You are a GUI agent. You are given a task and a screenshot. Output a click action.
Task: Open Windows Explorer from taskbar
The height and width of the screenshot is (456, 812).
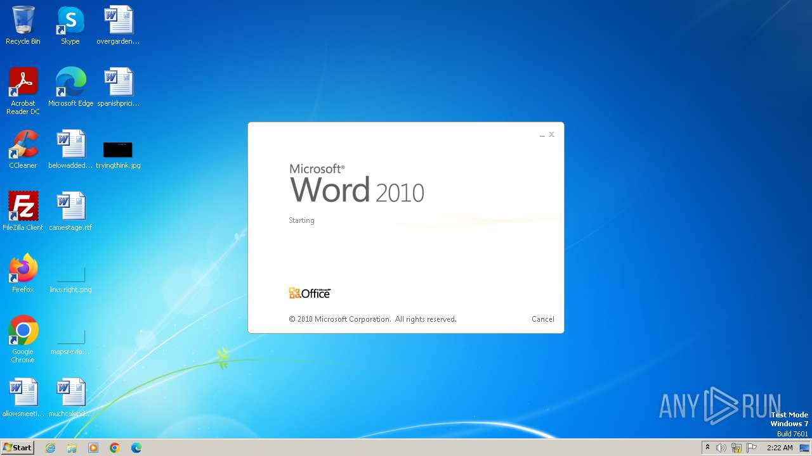tap(72, 448)
